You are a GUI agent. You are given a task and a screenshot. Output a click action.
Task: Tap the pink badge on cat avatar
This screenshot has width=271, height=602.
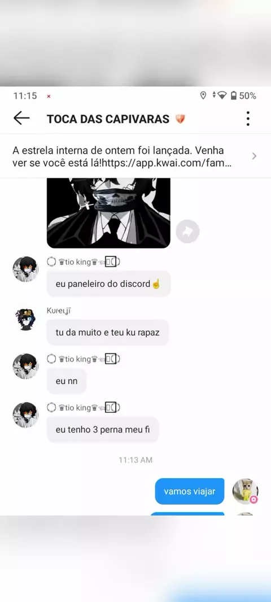tap(253, 499)
